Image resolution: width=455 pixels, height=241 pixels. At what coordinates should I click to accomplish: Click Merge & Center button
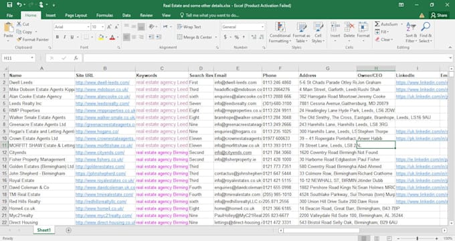pos(195,37)
